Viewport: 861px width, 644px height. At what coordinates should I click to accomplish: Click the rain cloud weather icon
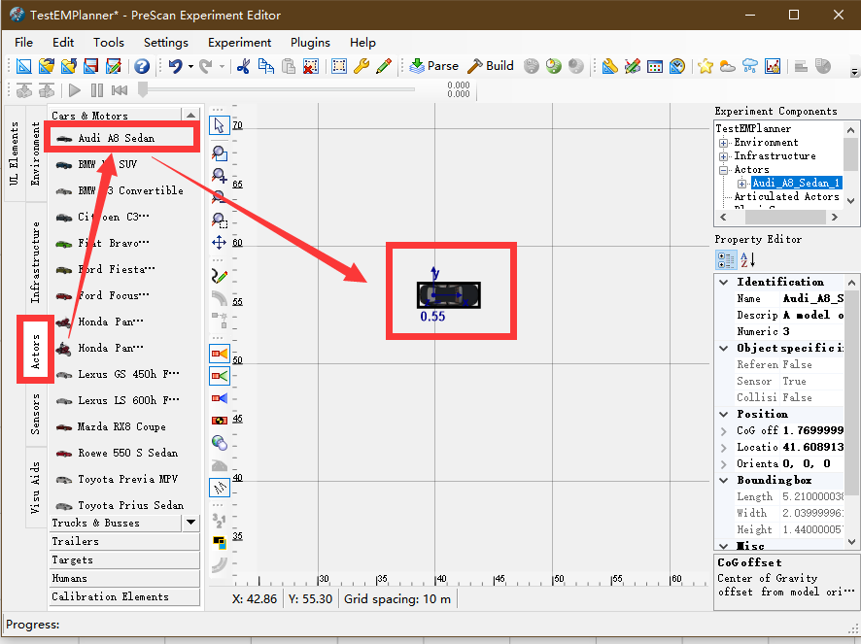click(750, 66)
